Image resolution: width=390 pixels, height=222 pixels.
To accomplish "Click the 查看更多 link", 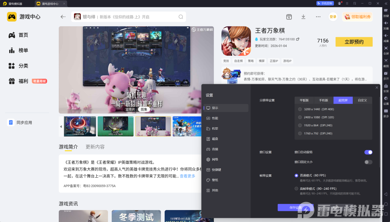I will coord(187,176).
